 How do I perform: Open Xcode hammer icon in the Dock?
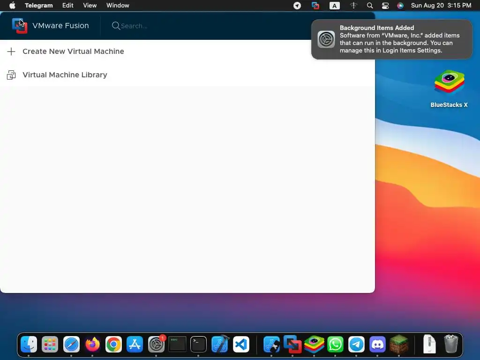220,344
